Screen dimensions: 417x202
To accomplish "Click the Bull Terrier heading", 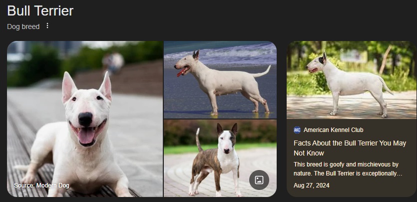I will point(40,11).
